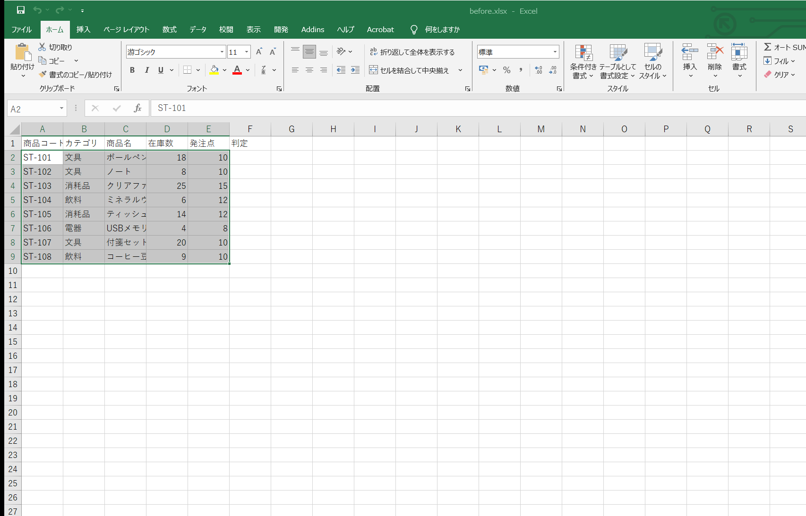806x516 pixels.
Task: Open the font name dropdown
Action: [222, 52]
